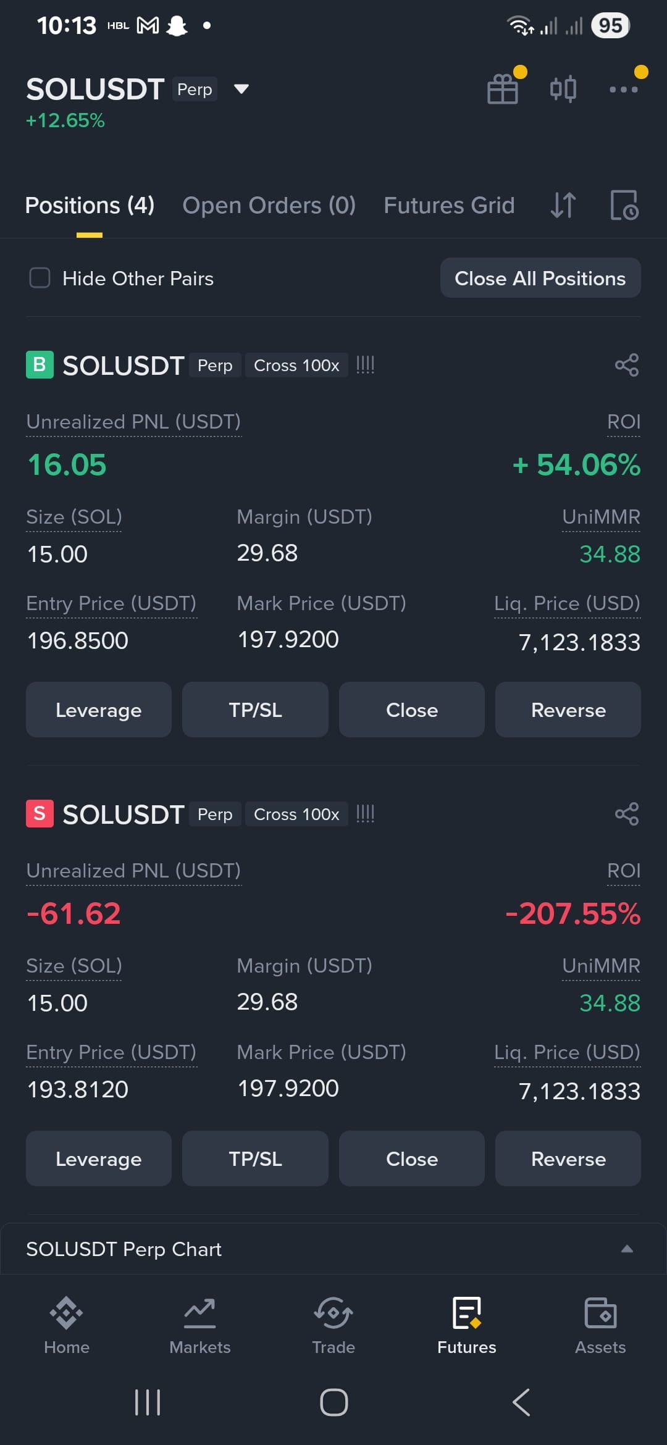667x1445 pixels.
Task: Open the three-dot more options menu
Action: [623, 90]
